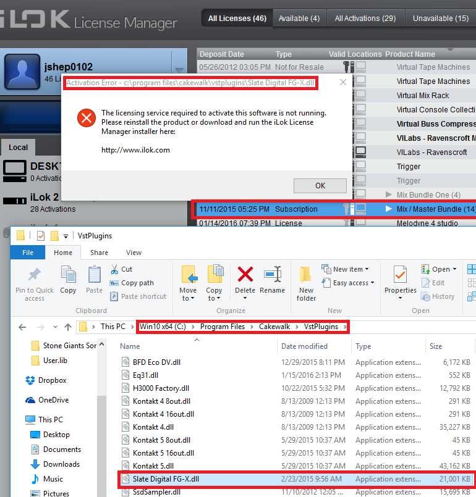Open the View ribbon tab
Image resolution: width=476 pixels, height=497 pixels.
[134, 253]
